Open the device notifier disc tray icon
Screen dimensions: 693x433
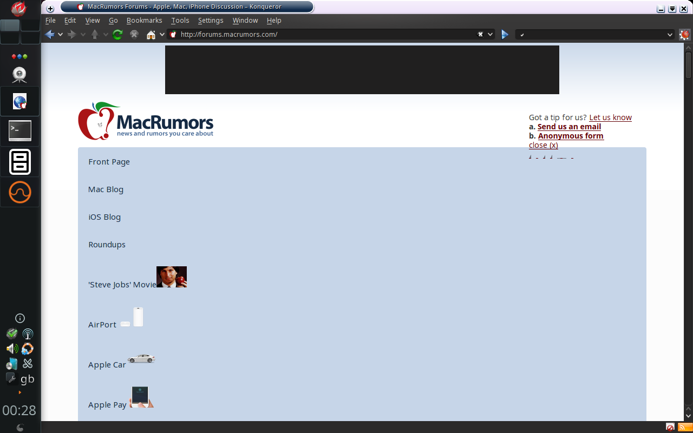pos(12,364)
